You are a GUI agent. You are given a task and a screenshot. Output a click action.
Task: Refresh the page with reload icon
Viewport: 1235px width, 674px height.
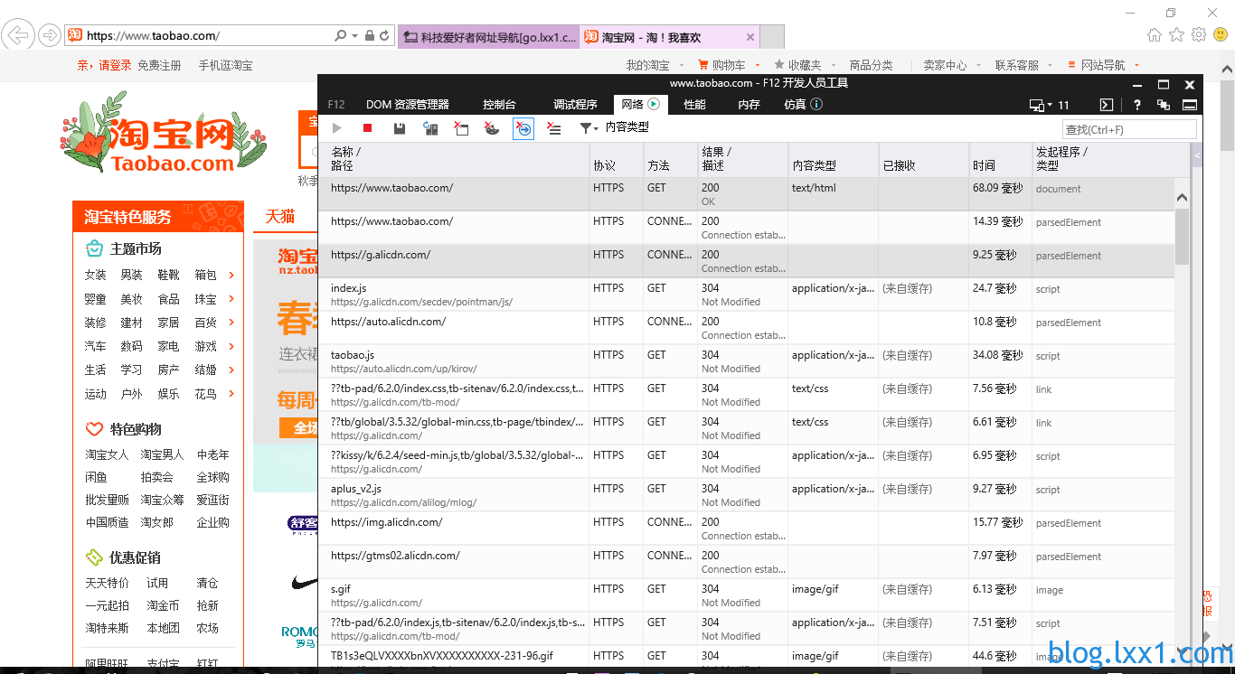(385, 36)
